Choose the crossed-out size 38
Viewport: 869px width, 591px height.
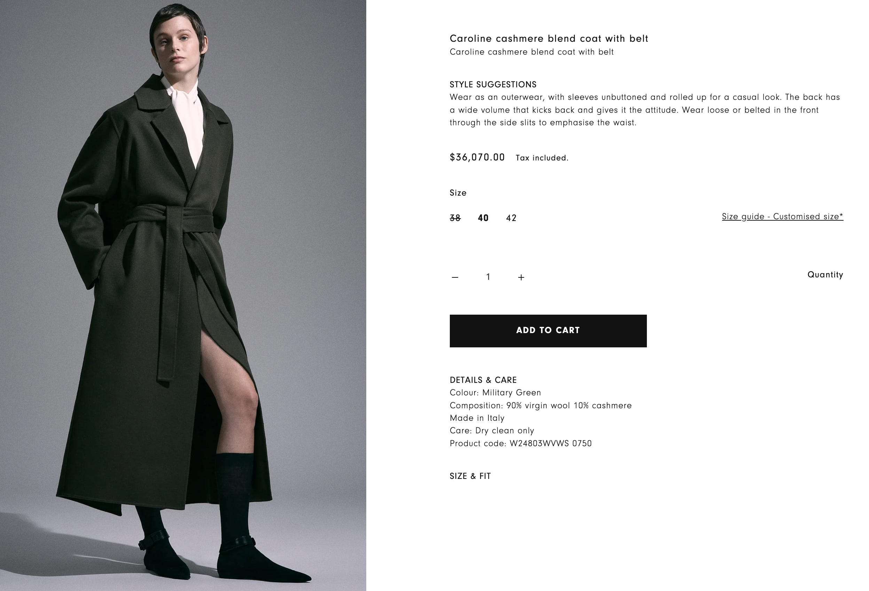(455, 218)
